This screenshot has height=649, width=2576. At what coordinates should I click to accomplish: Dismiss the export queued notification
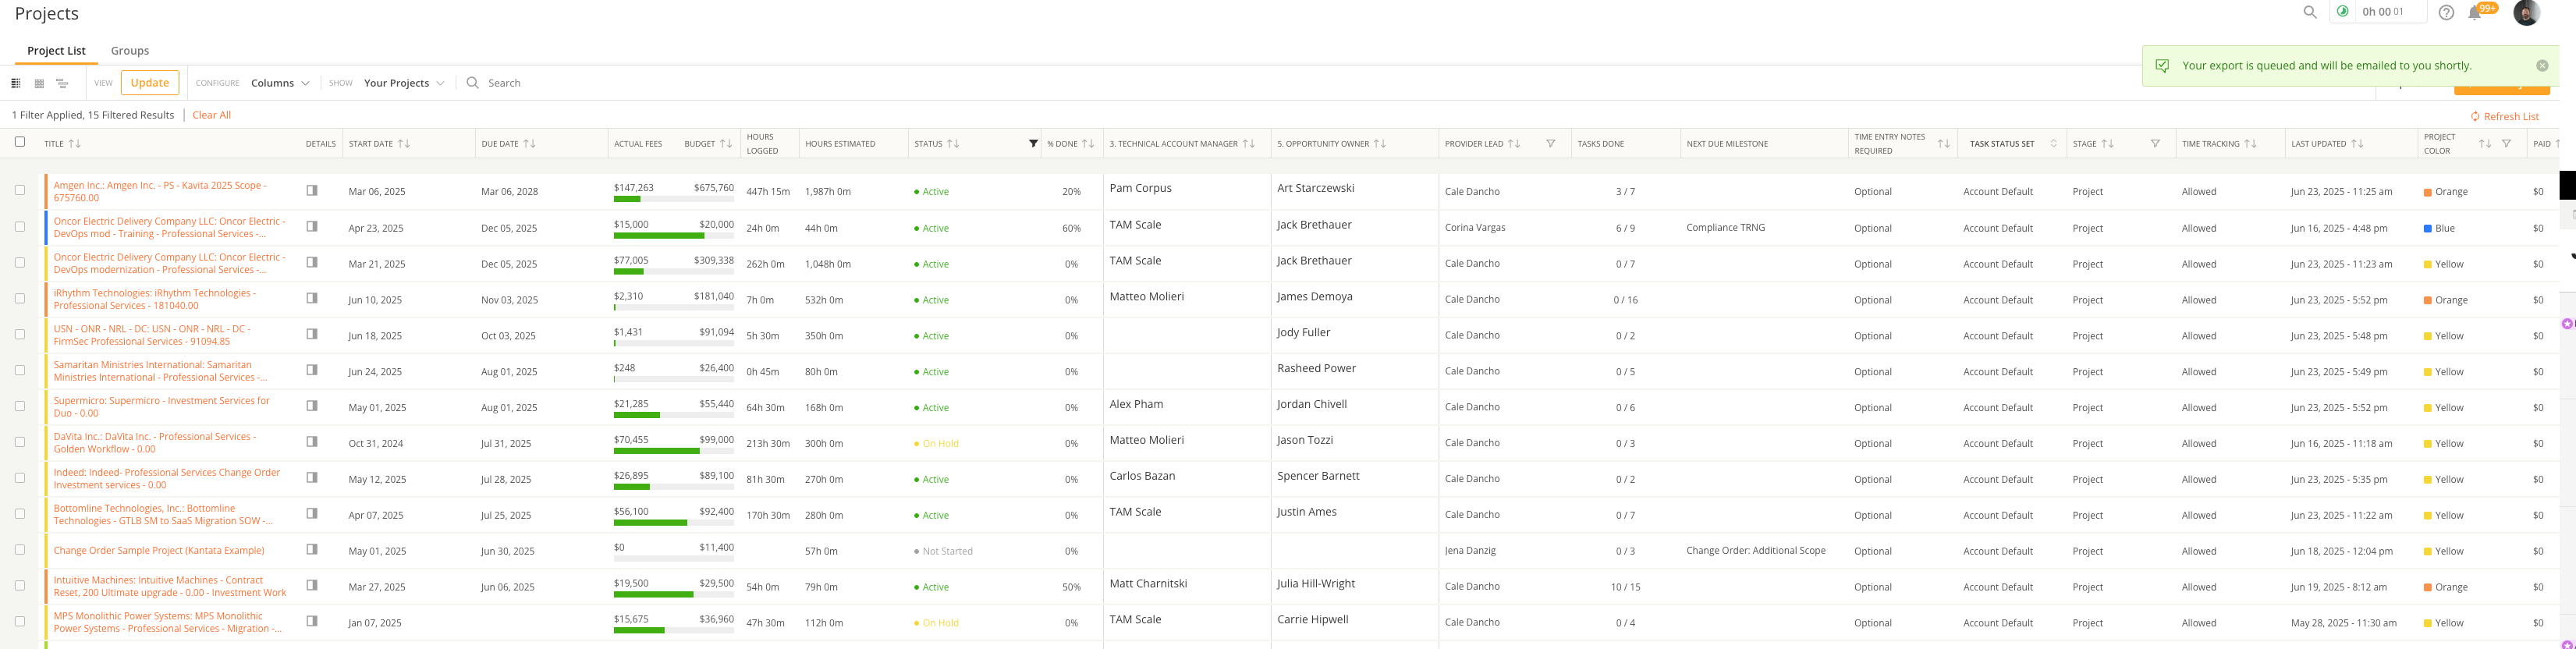(x=2542, y=65)
